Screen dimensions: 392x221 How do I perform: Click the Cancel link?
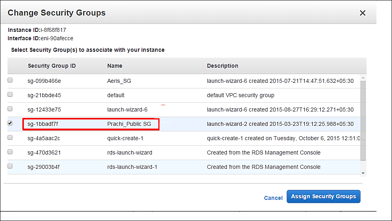click(x=273, y=198)
